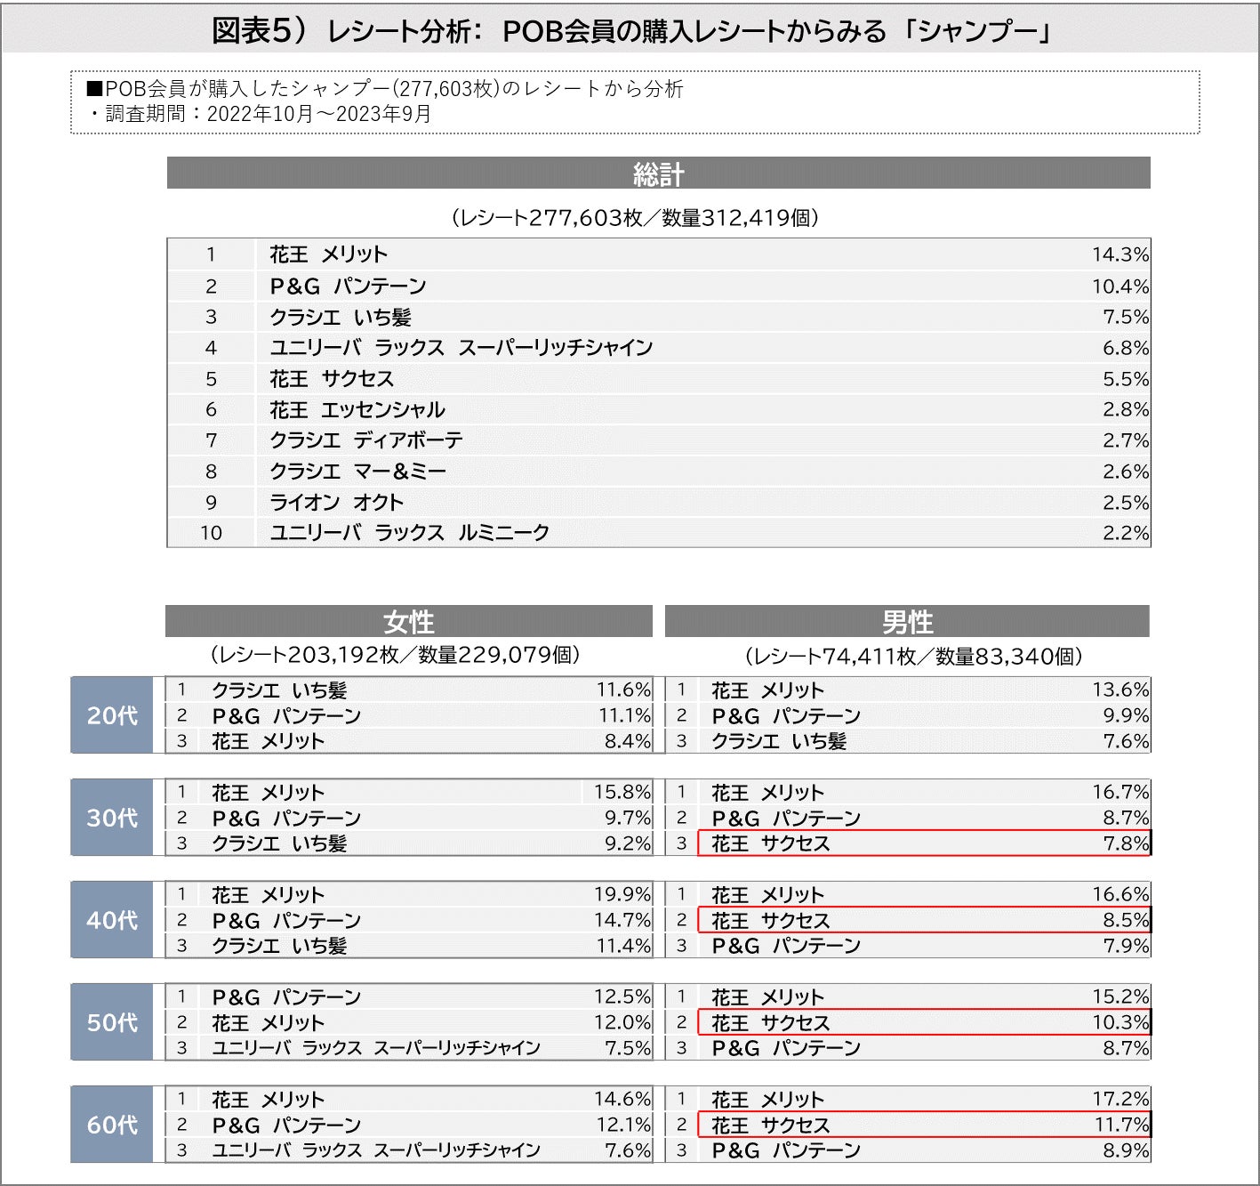This screenshot has height=1186, width=1260.
Task: Select the 30代 age group label
Action: [x=112, y=818]
